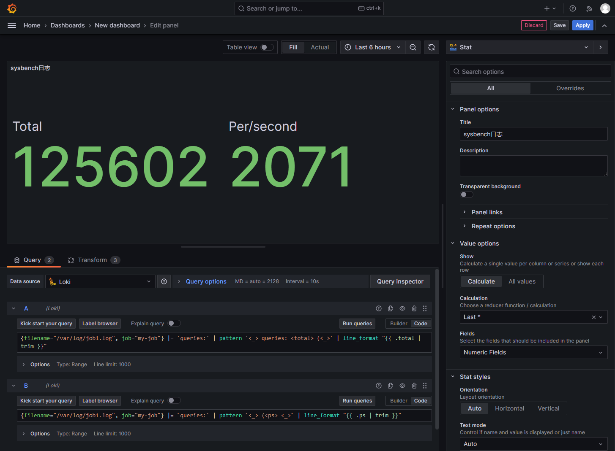The height and width of the screenshot is (451, 615).
Task: Open the Stat visualization picker dropdown
Action: (520, 47)
